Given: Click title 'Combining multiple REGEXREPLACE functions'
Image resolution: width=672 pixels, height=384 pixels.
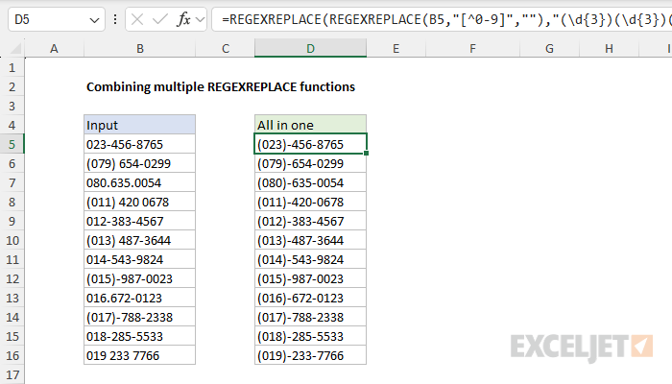Looking at the screenshot, I should pos(221,87).
